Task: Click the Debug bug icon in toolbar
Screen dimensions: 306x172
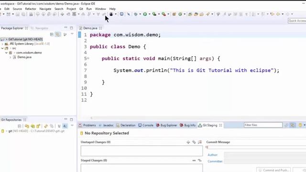Action: coord(136,14)
